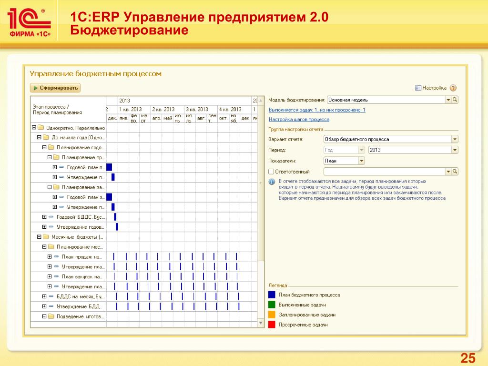Click the 2 кв. 2013 timeline header

[167, 109]
